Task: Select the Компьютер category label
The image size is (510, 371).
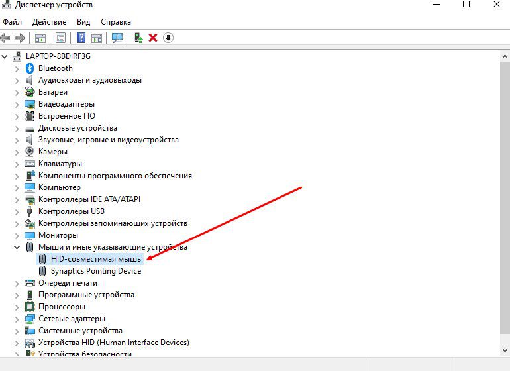Action: click(x=59, y=187)
